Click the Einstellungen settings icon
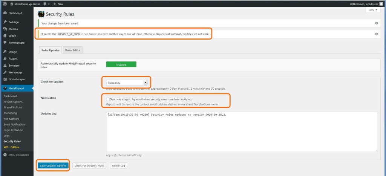This screenshot has width=386, height=176. click(x=5, y=79)
